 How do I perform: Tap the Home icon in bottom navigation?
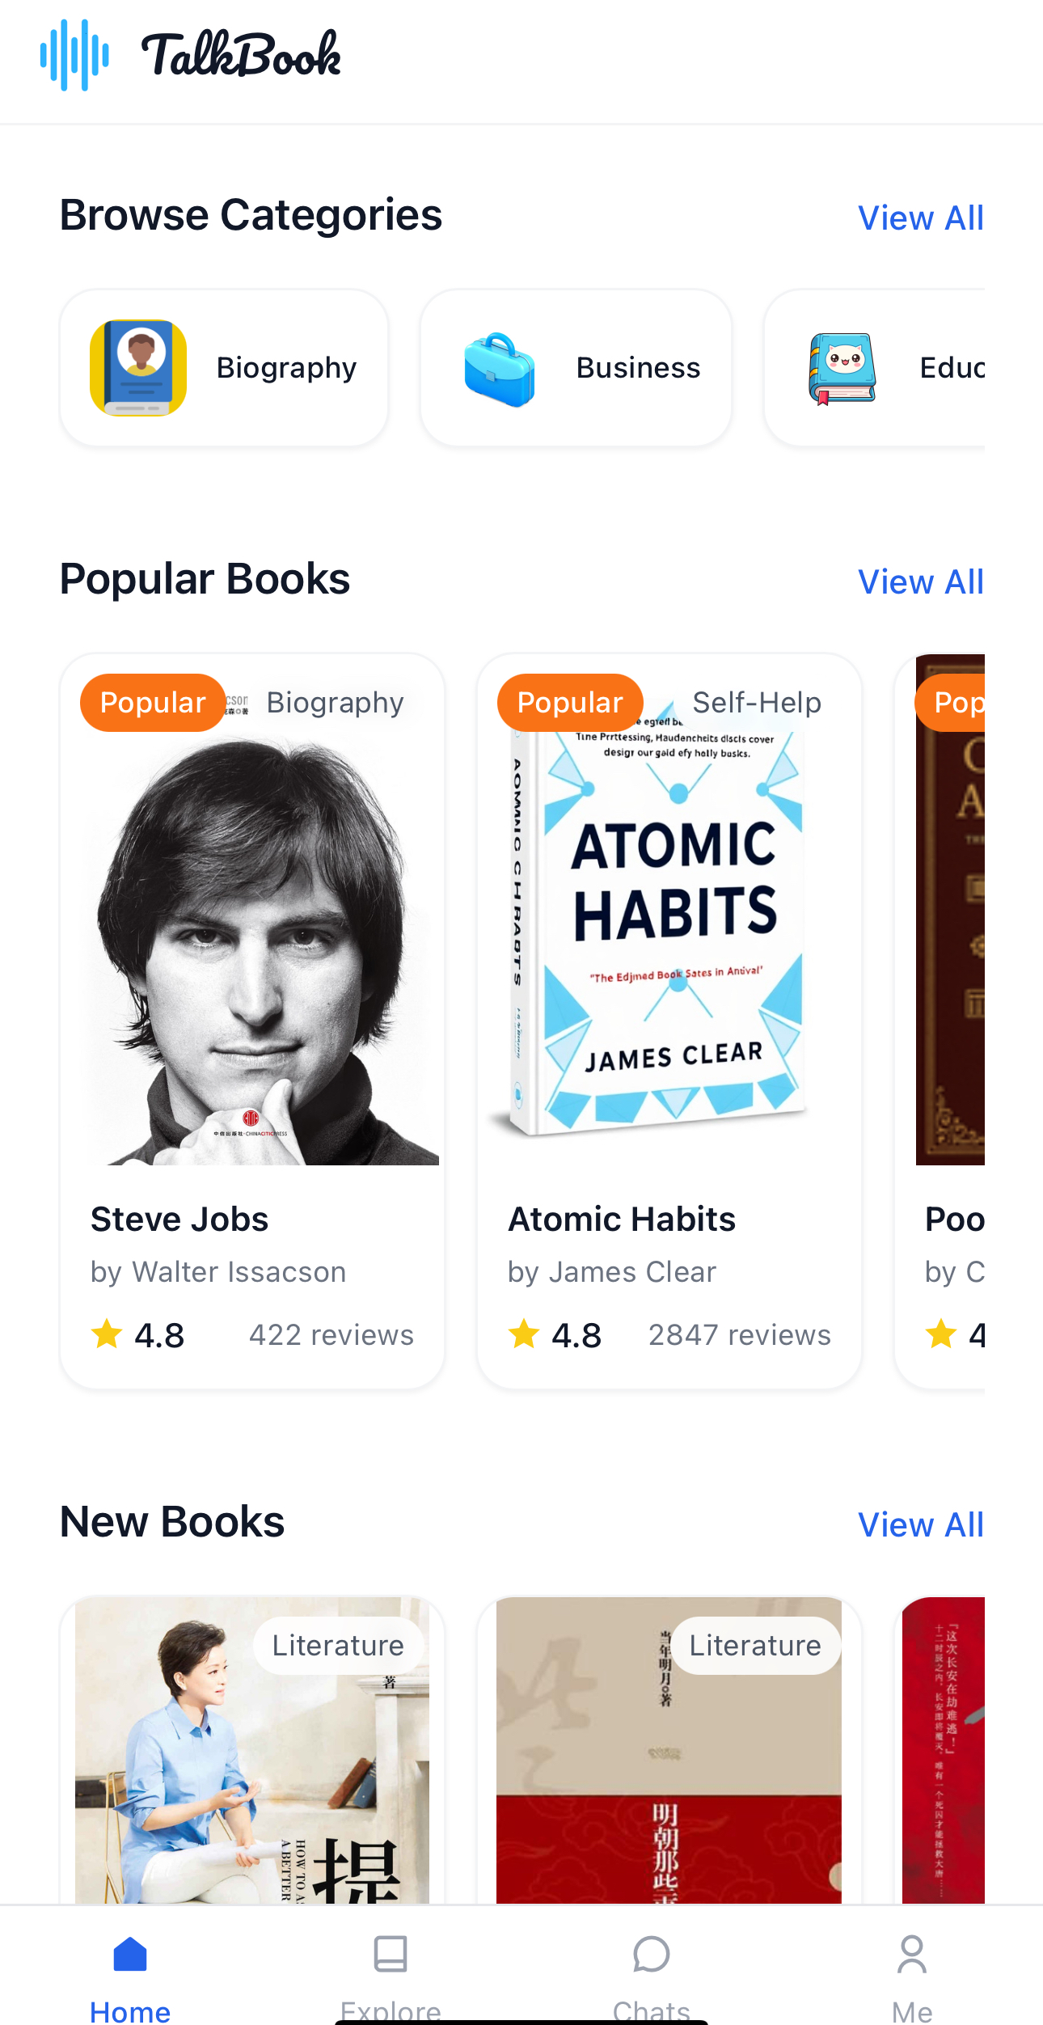[x=130, y=1955]
